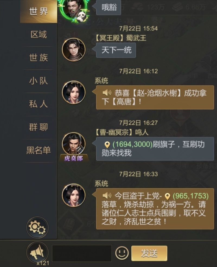Open 私人 private chat tab
The image size is (217, 267).
(39, 104)
